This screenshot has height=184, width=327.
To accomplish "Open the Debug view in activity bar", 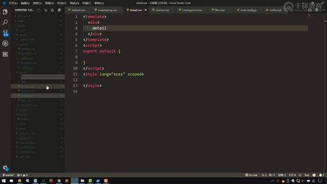I will pos(5,43).
